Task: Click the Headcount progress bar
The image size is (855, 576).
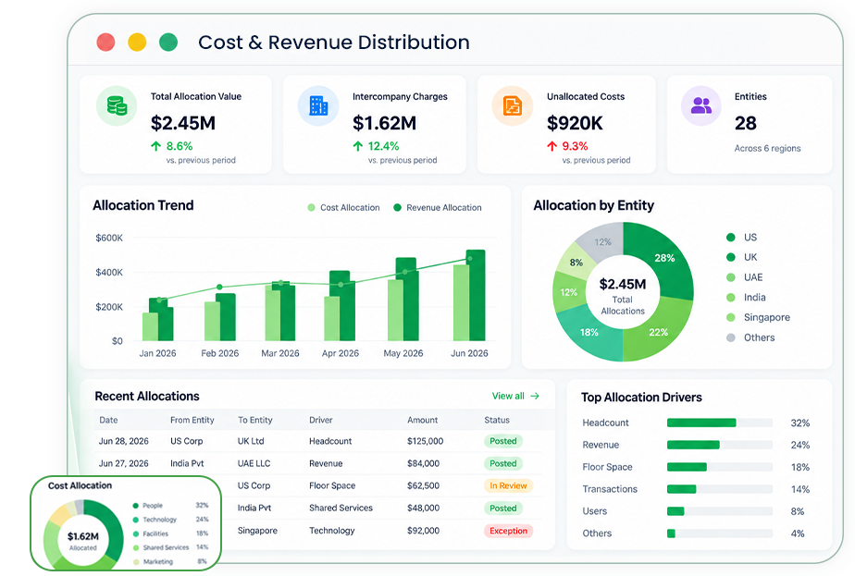Action: 720,423
